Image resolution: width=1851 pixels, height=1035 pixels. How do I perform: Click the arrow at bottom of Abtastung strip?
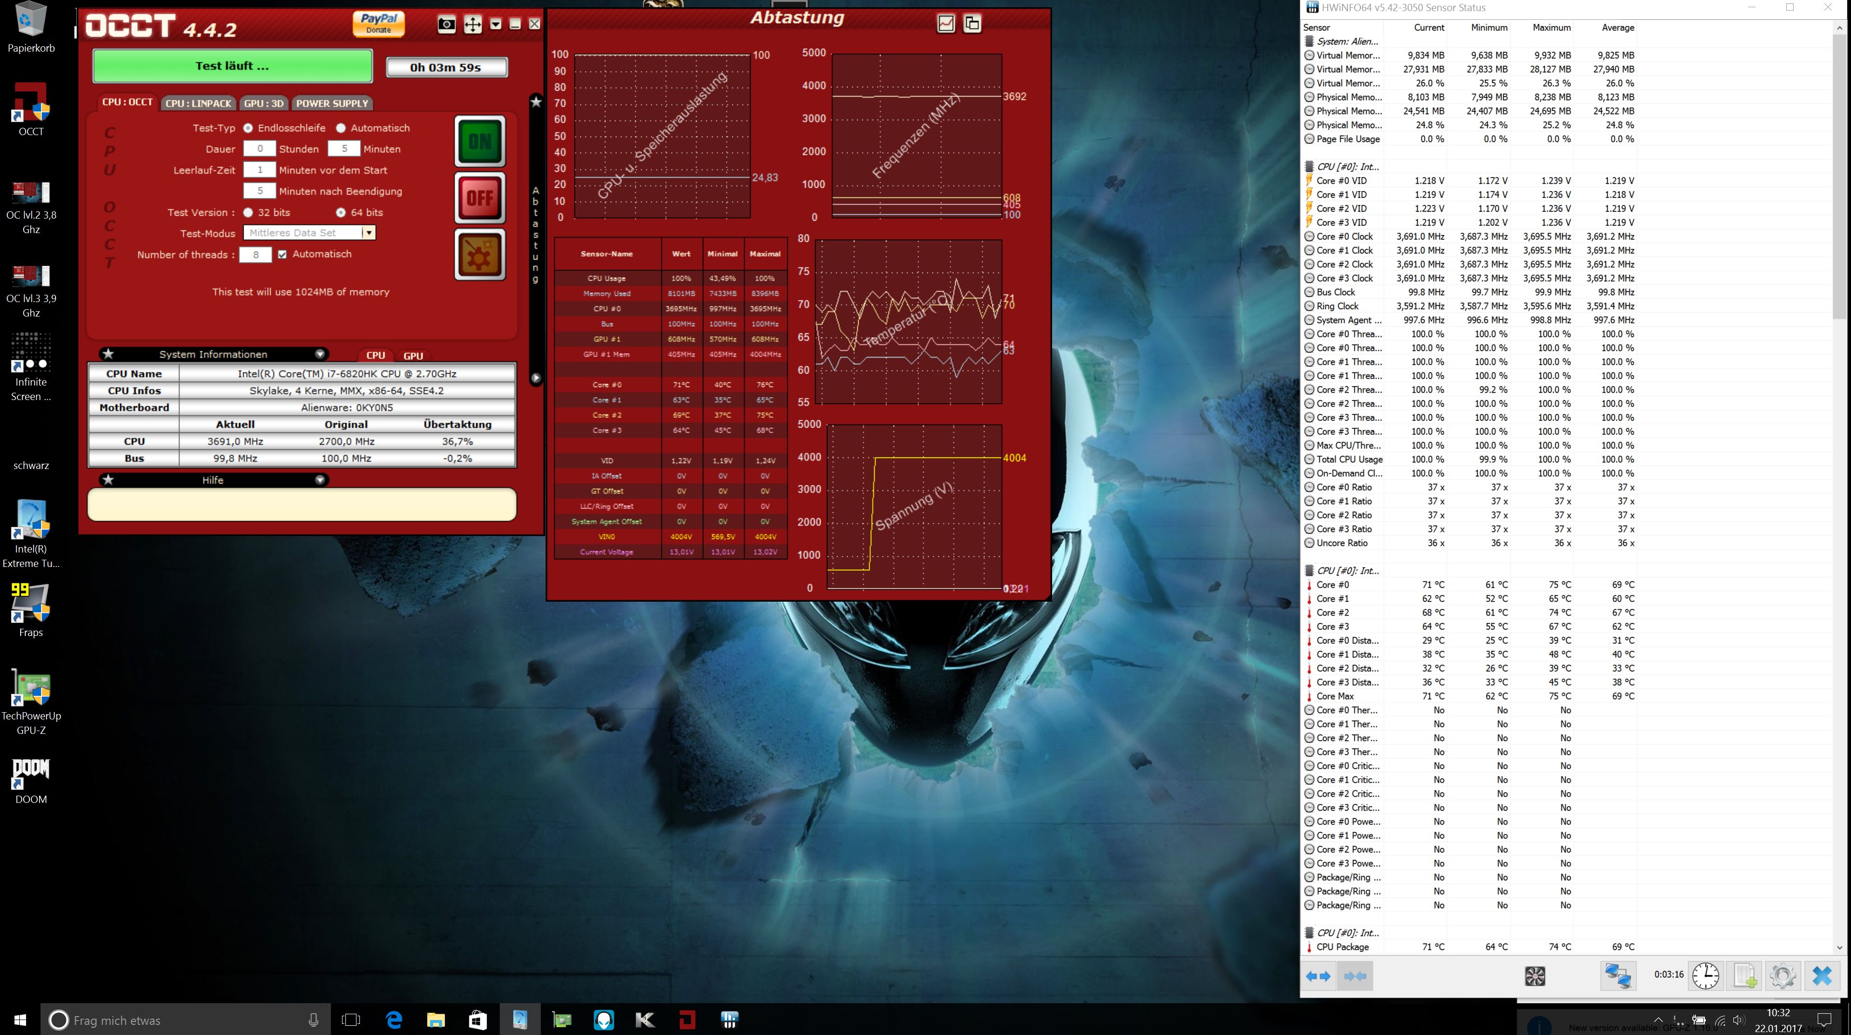click(535, 378)
